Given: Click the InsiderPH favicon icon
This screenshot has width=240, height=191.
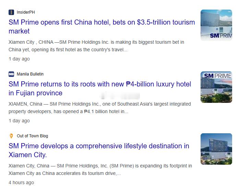Looking at the screenshot, I should click(x=11, y=12).
